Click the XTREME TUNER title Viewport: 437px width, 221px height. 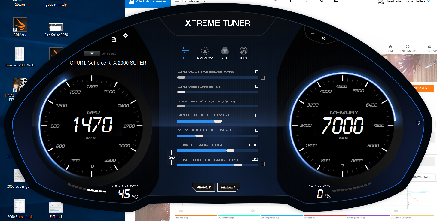pos(217,23)
